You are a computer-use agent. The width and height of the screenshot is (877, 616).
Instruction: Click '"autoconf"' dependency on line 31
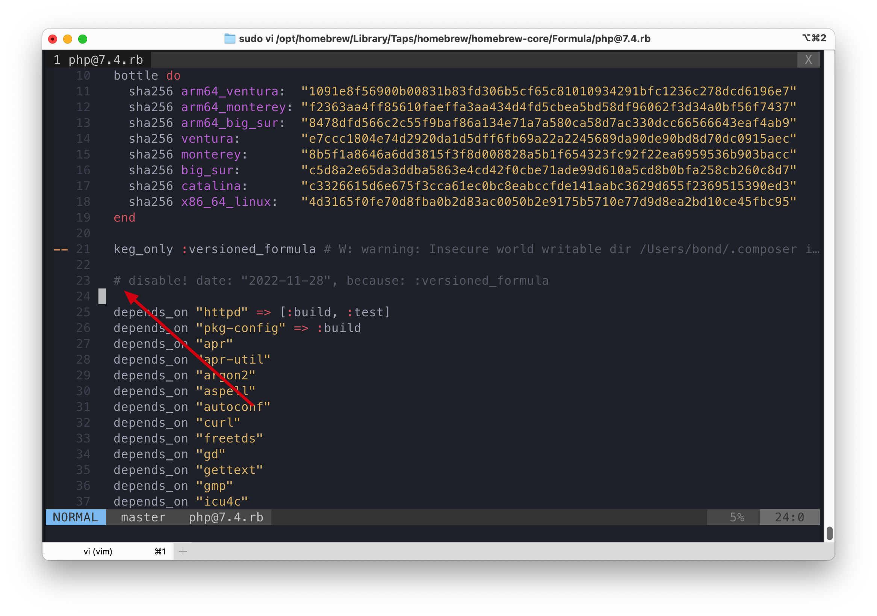tap(233, 407)
